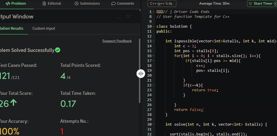Select the Compilation Results tab
This screenshot has height=136, width=277.
(12, 29)
